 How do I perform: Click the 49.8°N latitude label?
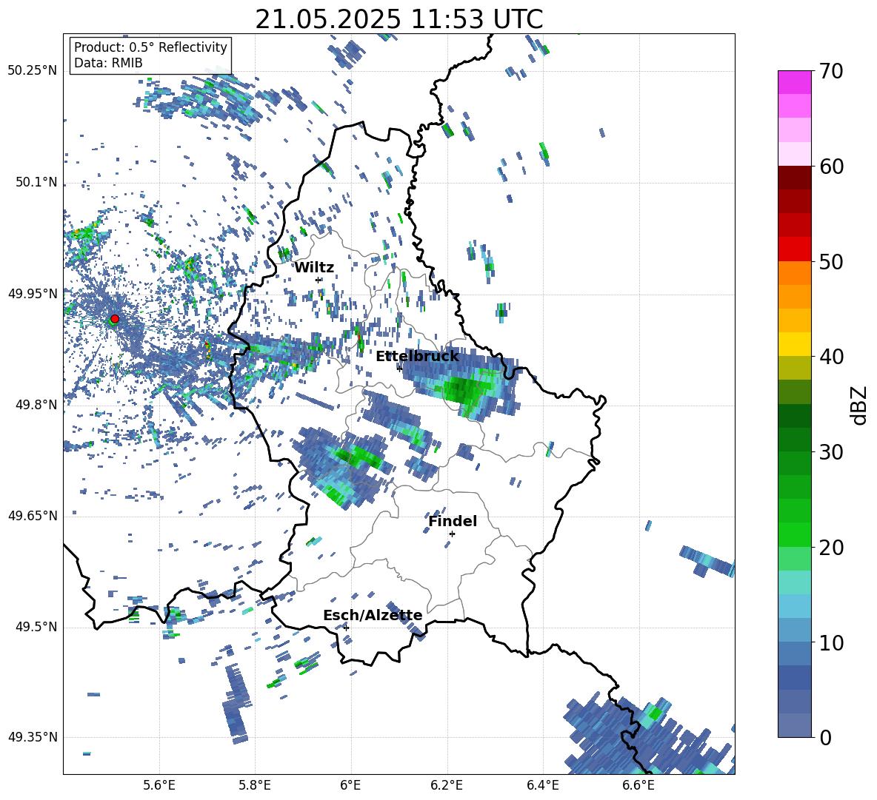(36, 405)
